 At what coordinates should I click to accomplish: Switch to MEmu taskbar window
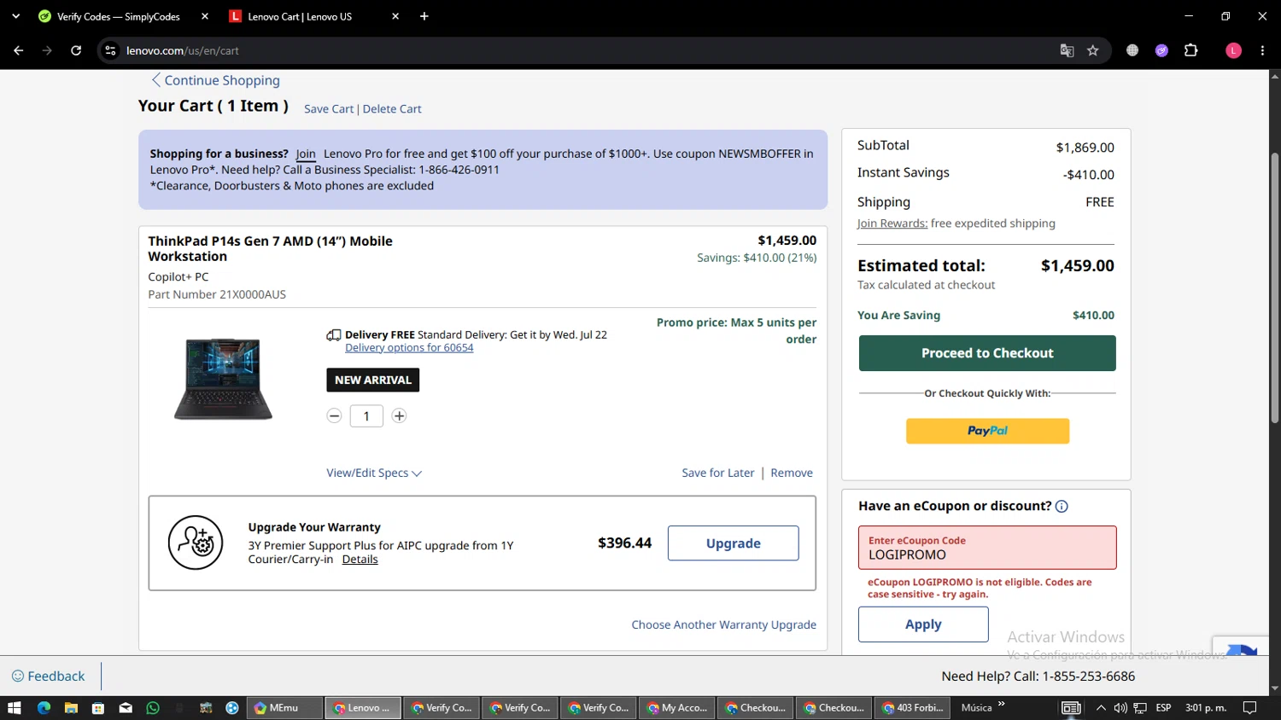tap(284, 708)
